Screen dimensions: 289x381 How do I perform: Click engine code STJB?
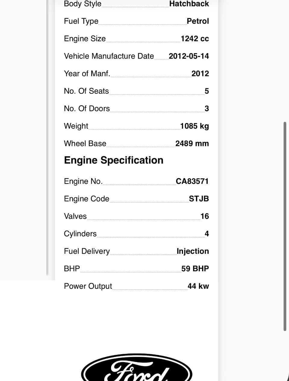click(x=199, y=199)
